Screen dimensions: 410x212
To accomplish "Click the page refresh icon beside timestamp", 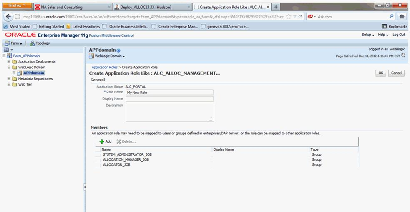I will 403,56.
